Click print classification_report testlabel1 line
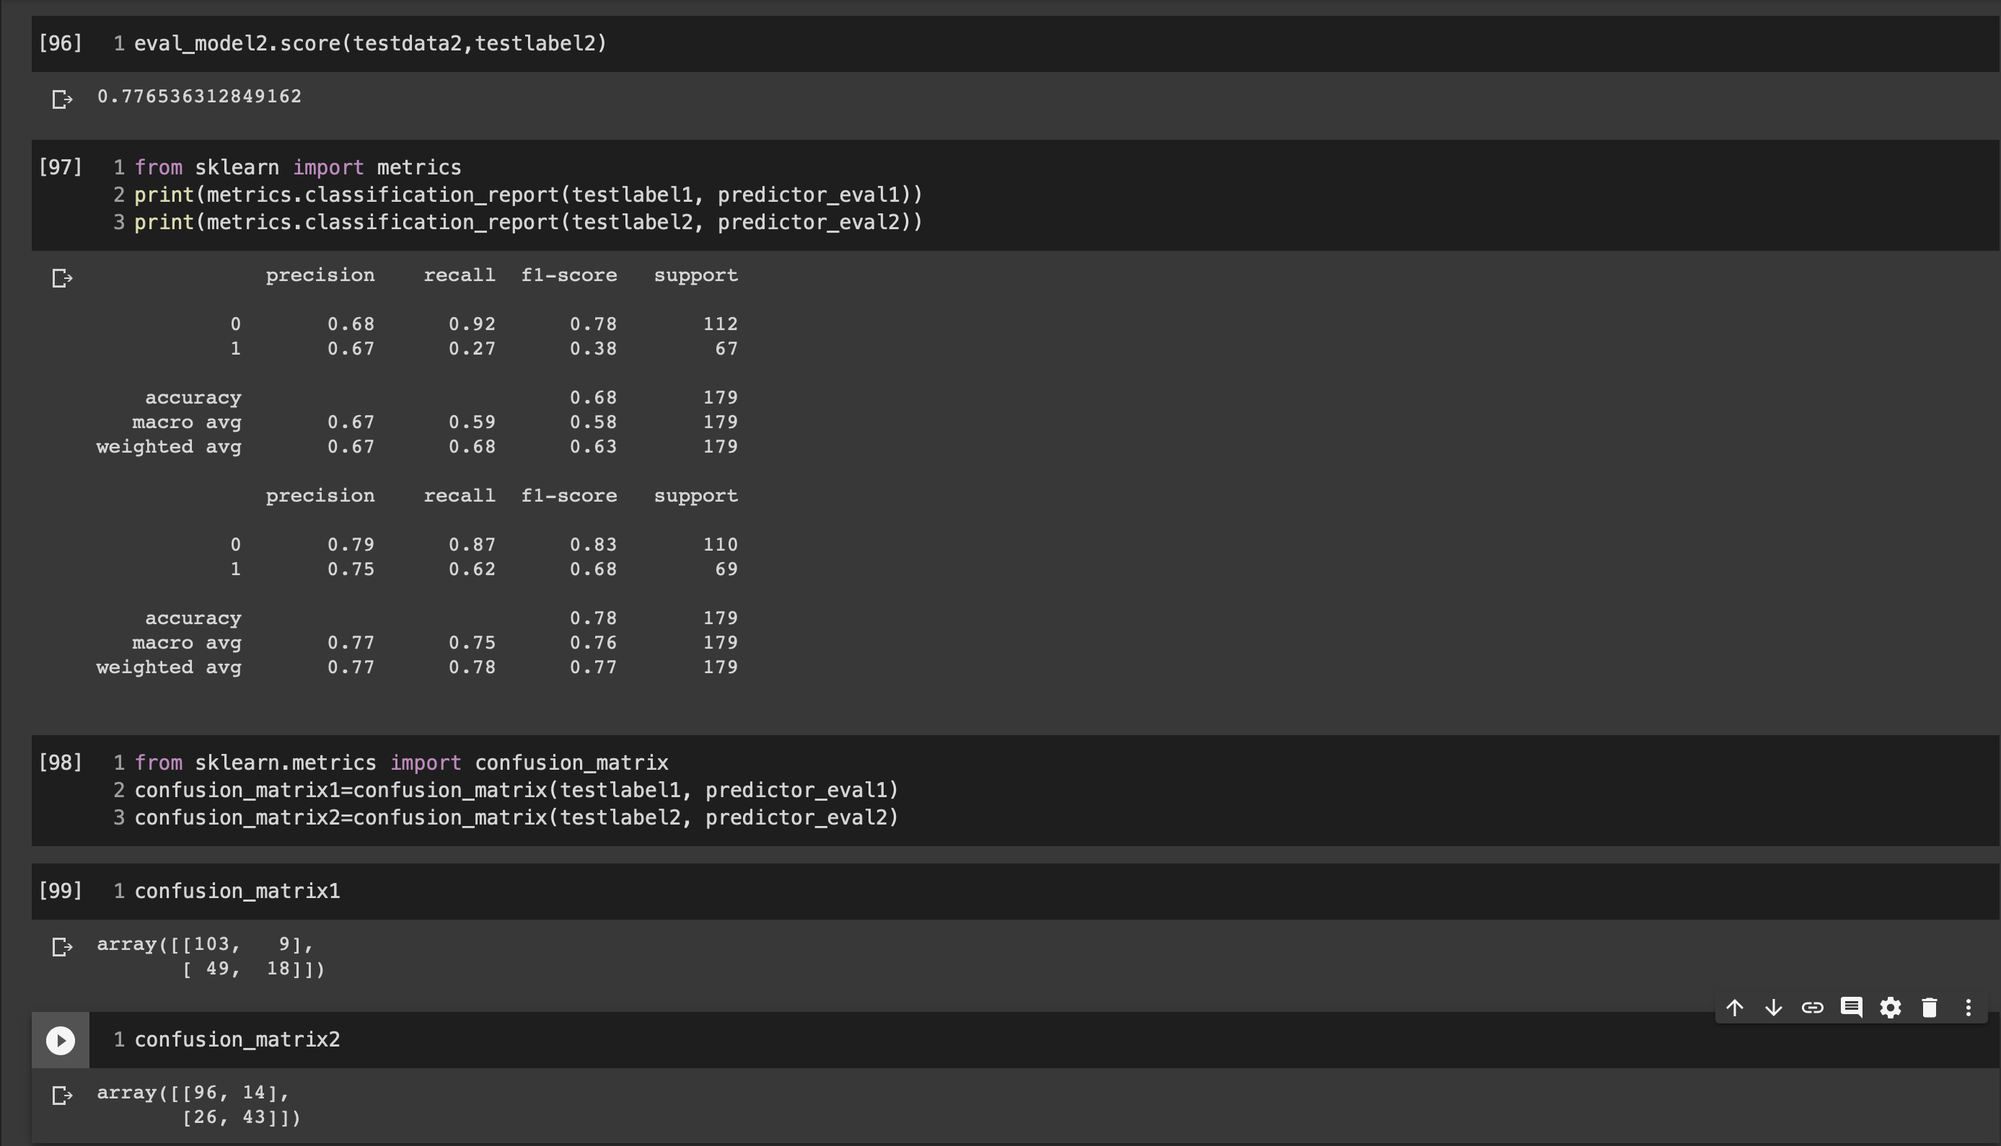This screenshot has height=1146, width=2001. pos(529,195)
